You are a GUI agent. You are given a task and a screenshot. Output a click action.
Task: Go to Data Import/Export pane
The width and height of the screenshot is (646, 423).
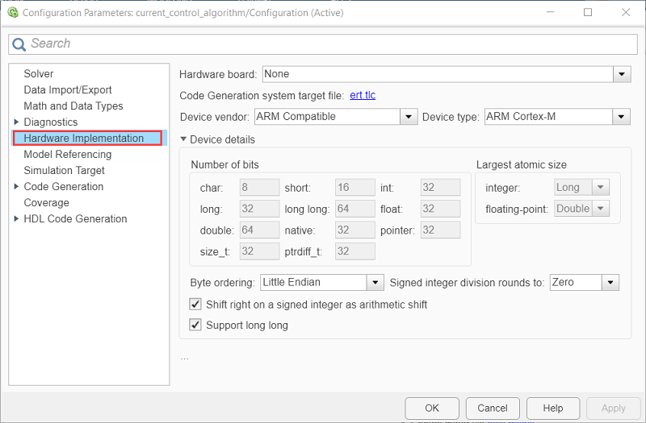click(x=68, y=90)
